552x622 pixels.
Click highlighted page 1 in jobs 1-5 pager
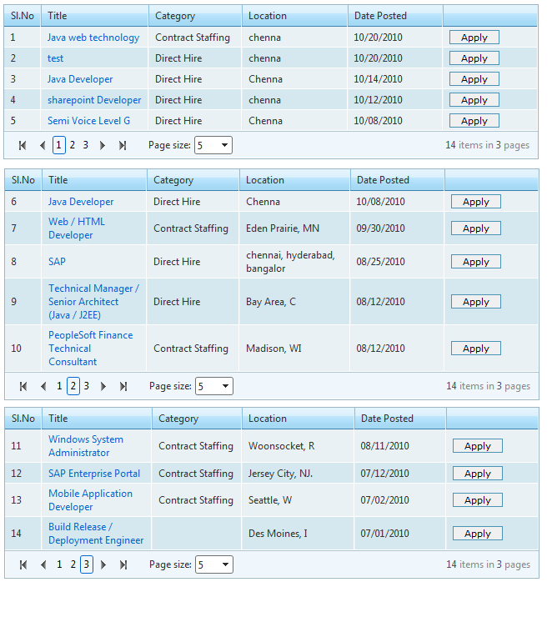pyautogui.click(x=58, y=145)
